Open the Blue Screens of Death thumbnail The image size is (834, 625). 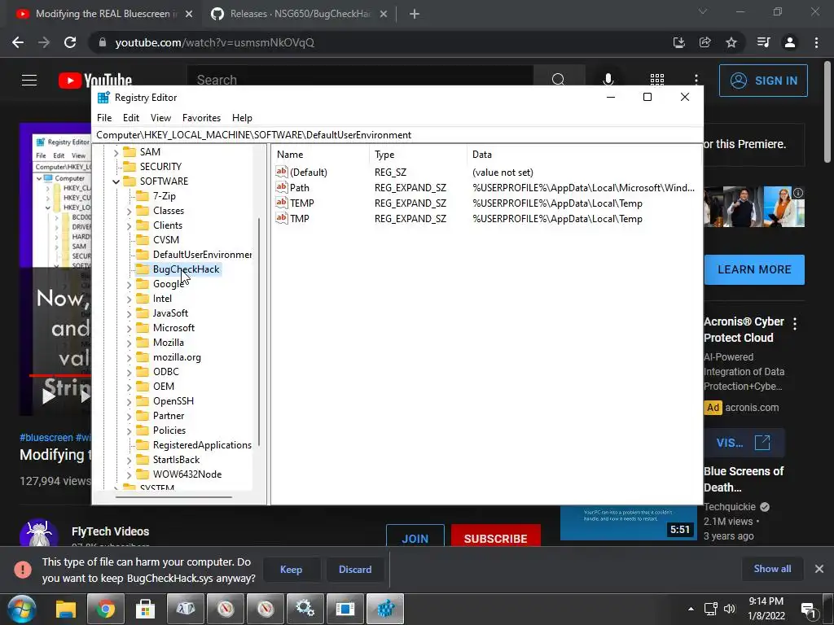point(628,523)
